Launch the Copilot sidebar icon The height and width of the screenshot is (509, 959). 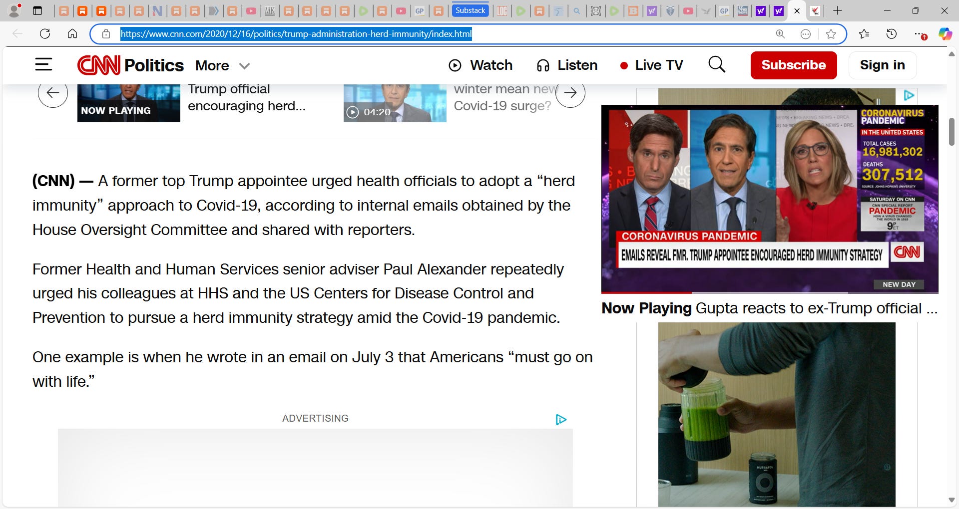(945, 34)
